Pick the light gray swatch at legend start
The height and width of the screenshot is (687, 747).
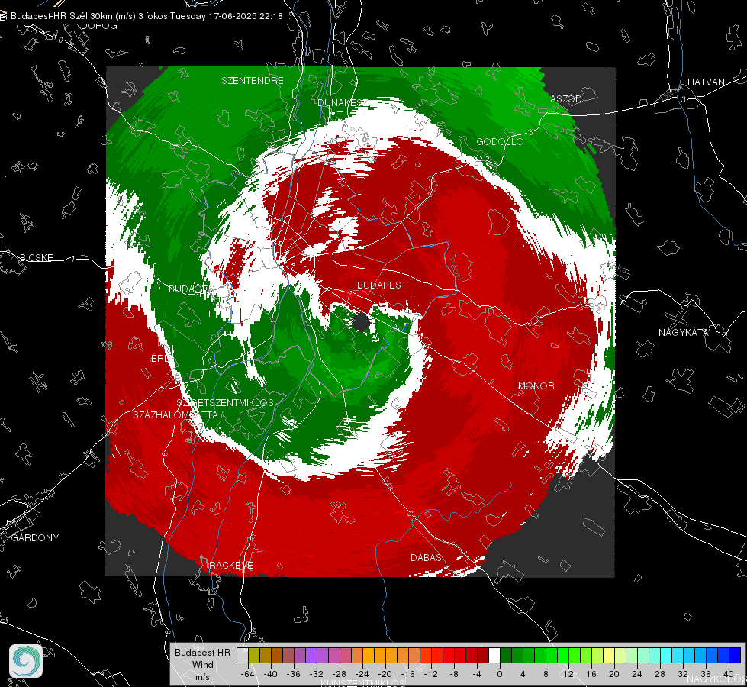pos(243,656)
